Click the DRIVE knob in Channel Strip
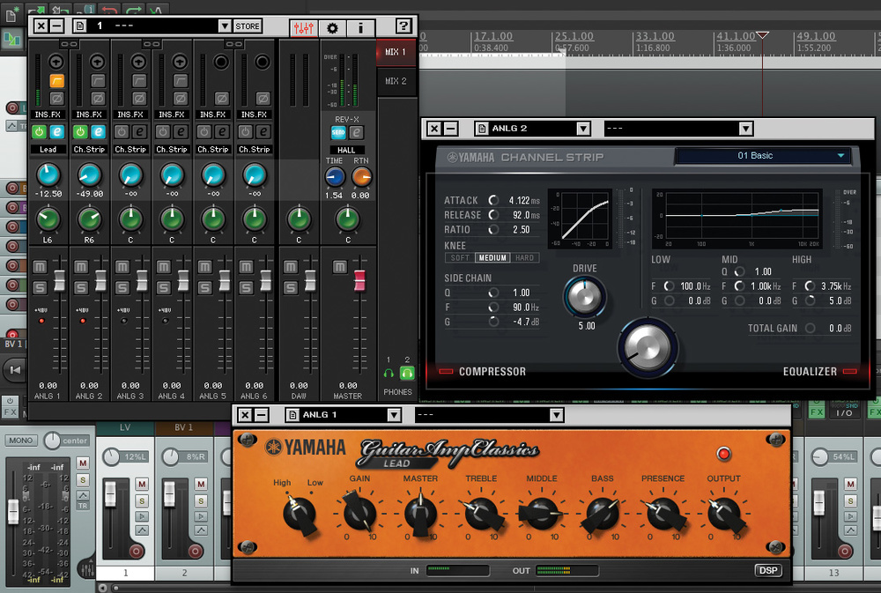This screenshot has height=593, width=881. click(x=584, y=296)
